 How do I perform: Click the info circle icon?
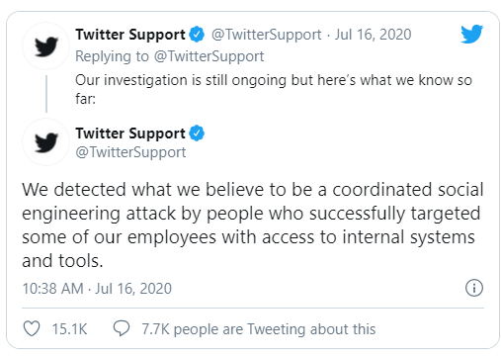click(x=474, y=288)
